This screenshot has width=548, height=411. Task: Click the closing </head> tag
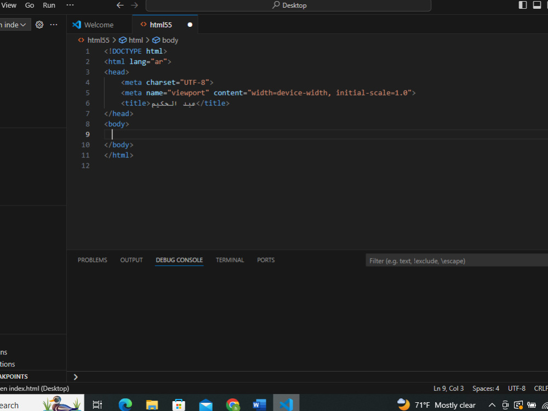[118, 113]
